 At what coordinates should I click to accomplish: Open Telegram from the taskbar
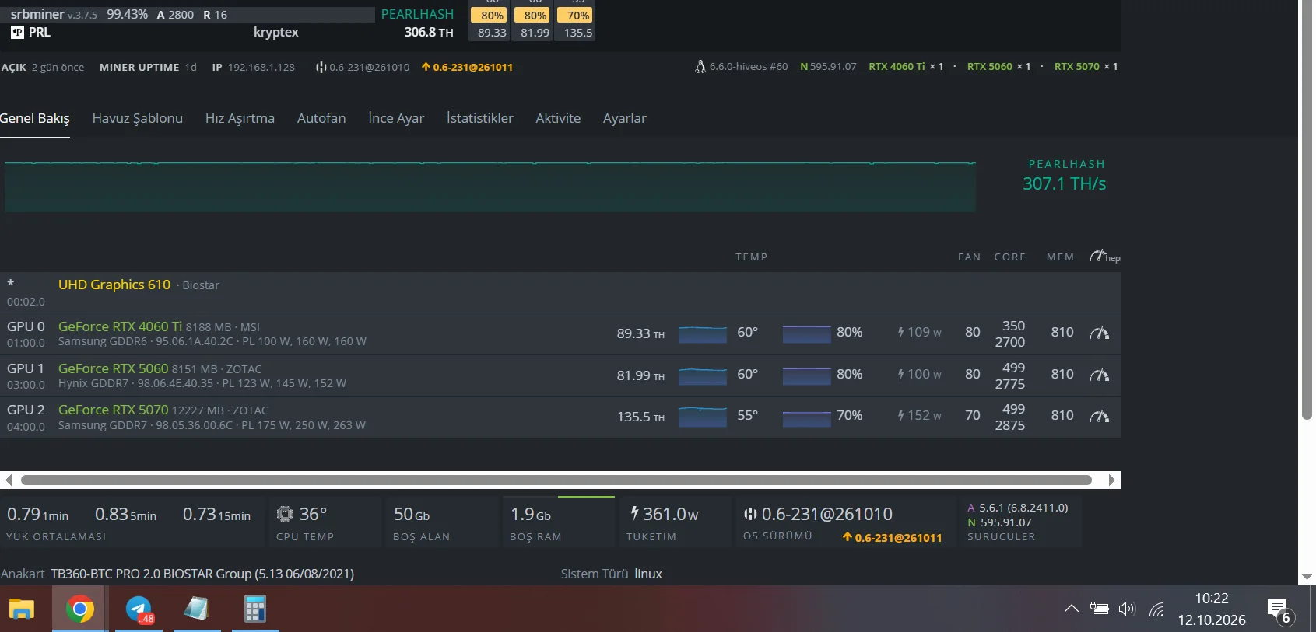coord(139,609)
